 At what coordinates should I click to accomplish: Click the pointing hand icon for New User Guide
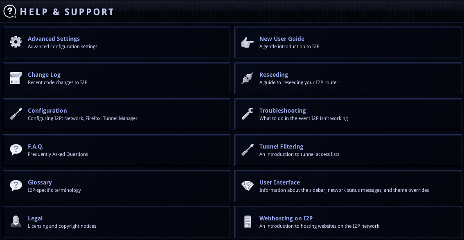[x=248, y=42]
